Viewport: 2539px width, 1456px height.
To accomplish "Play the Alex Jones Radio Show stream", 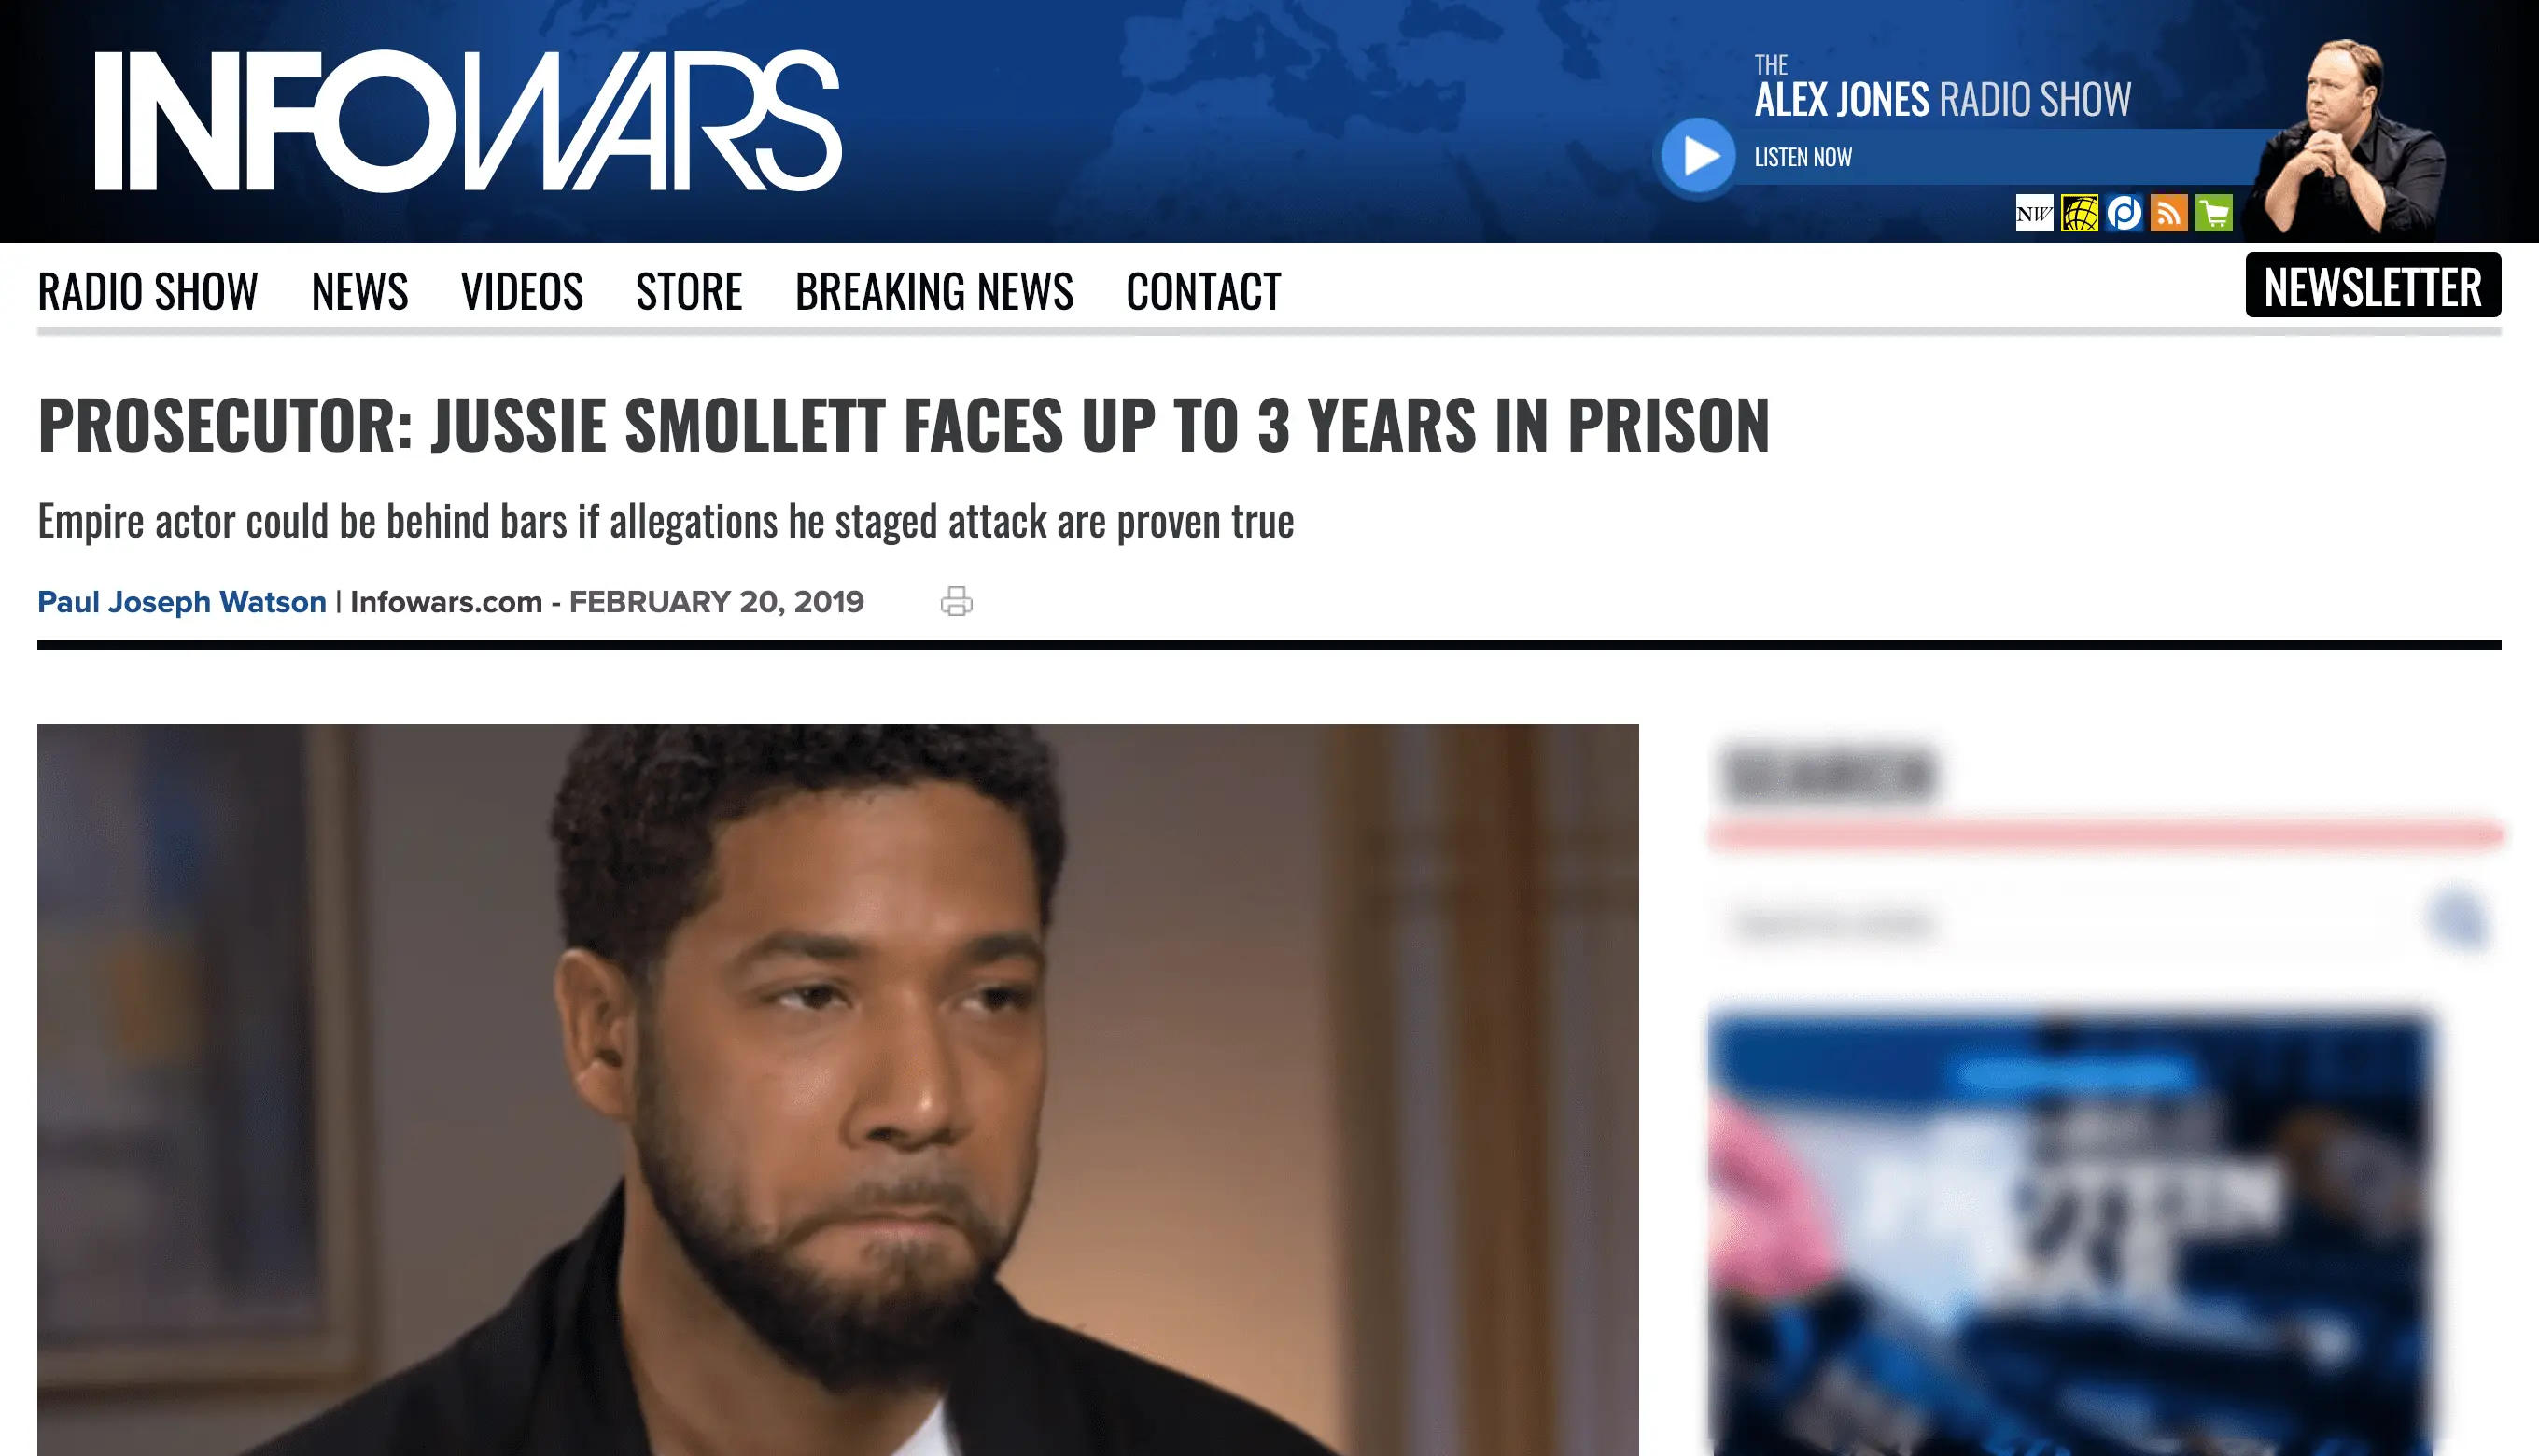I will (x=1697, y=156).
